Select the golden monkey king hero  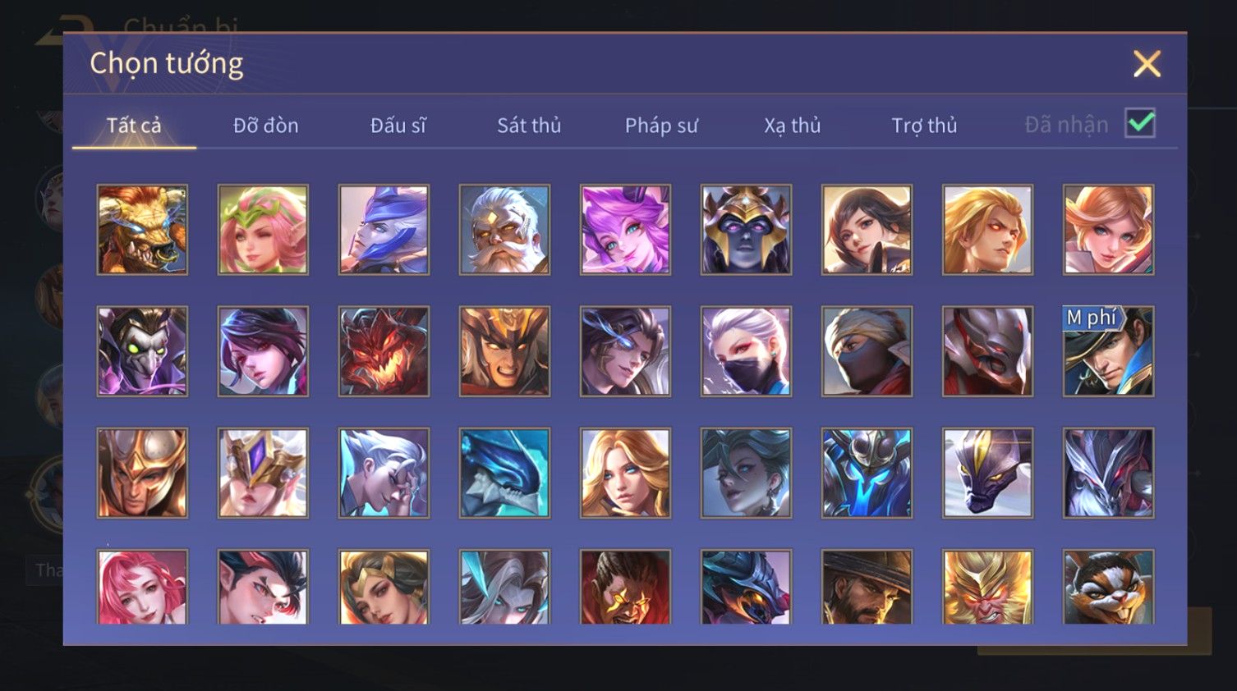987,588
